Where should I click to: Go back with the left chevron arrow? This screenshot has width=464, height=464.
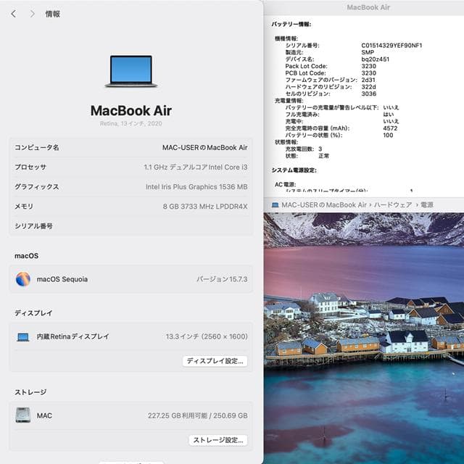click(14, 14)
